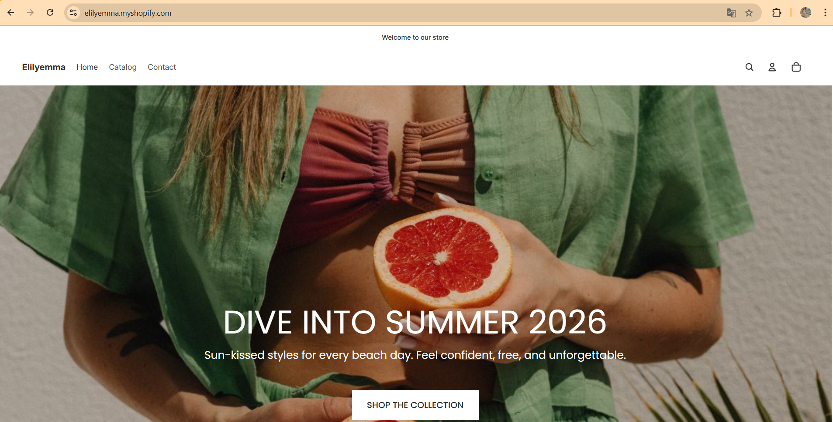
Task: View site information icon beside URL
Action: point(73,13)
